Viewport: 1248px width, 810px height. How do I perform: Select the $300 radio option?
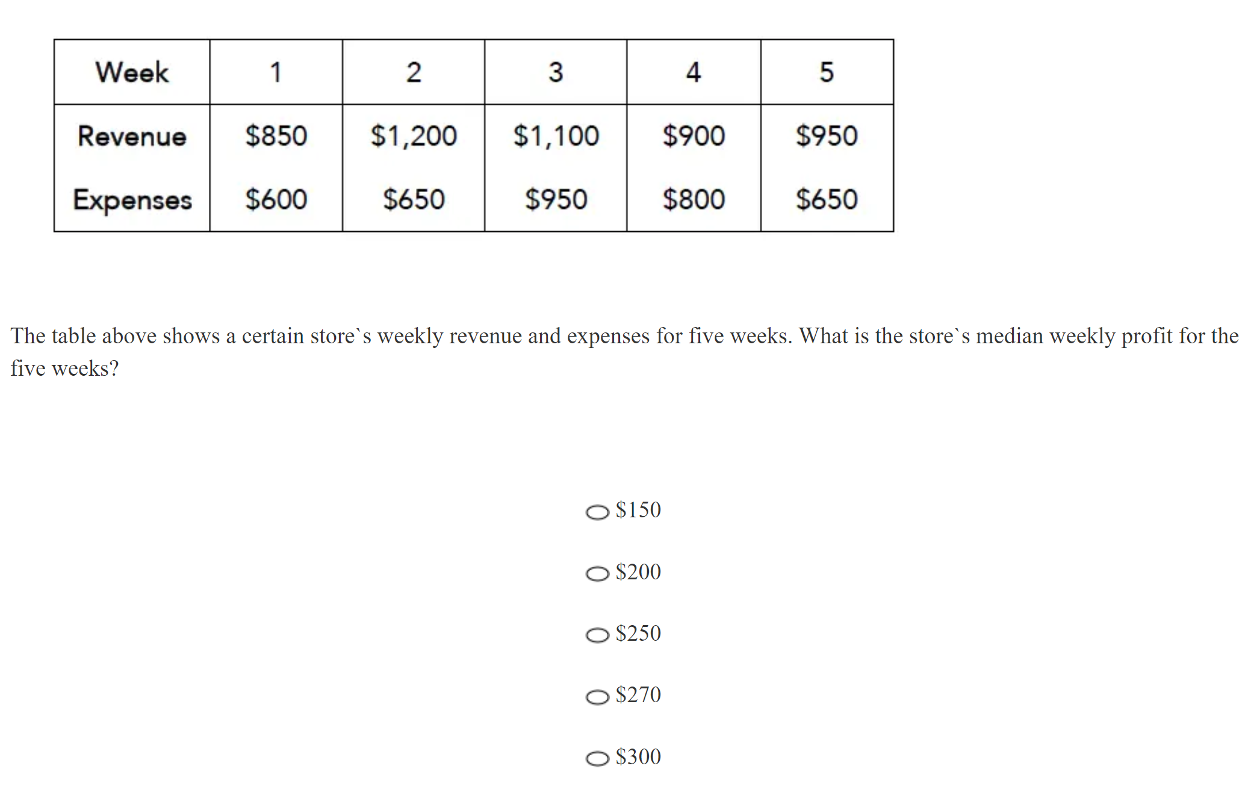(x=597, y=758)
